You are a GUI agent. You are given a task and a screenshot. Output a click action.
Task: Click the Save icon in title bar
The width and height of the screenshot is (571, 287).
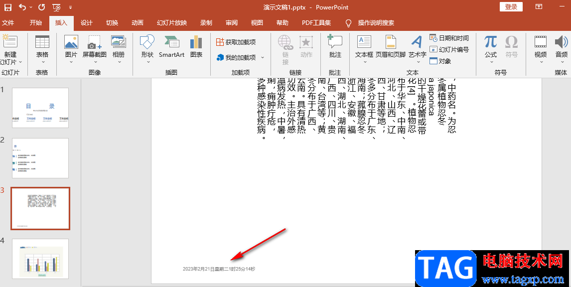[8, 7]
